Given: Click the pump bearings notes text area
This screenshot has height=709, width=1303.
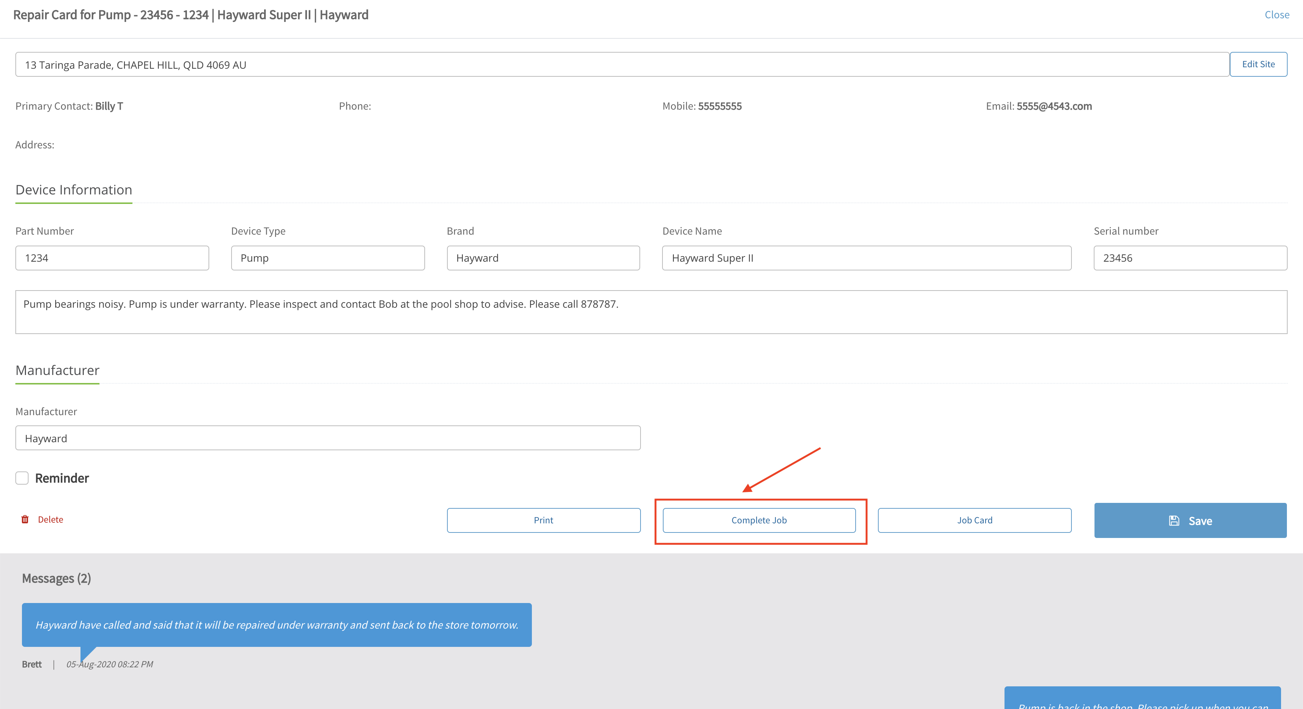Looking at the screenshot, I should 651,312.
